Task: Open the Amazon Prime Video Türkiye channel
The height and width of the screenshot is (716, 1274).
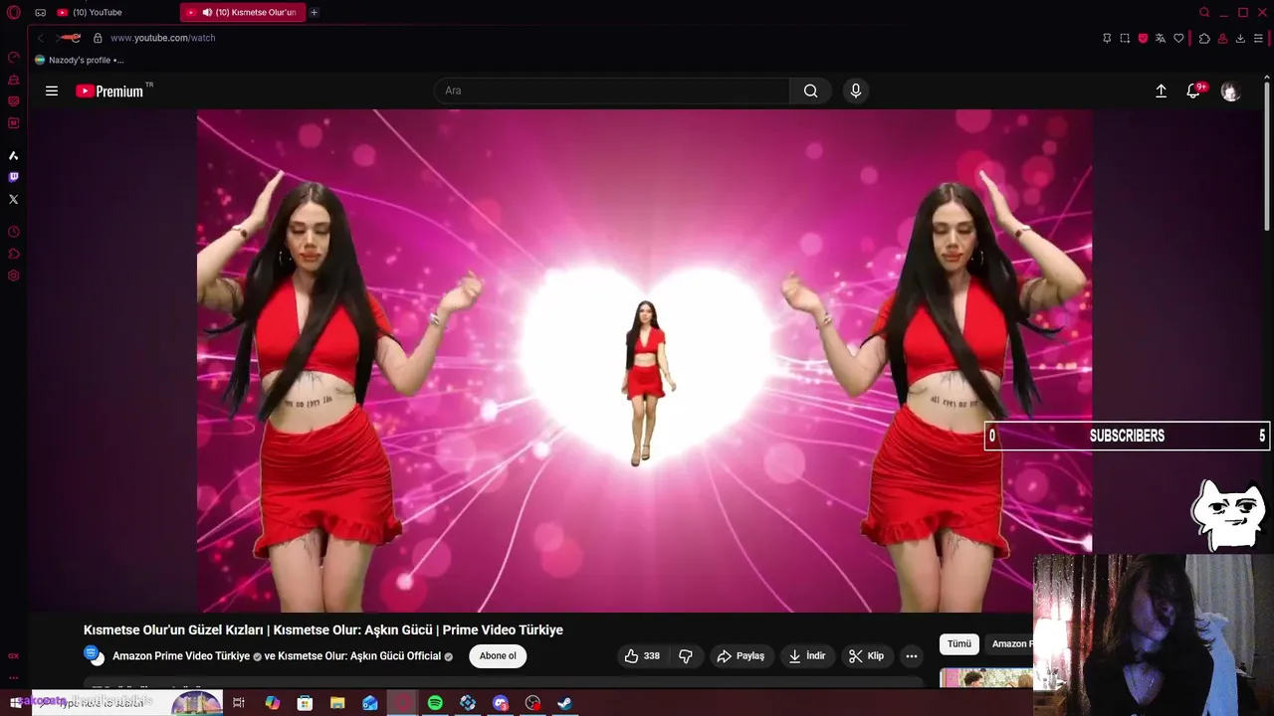Action: point(181,656)
